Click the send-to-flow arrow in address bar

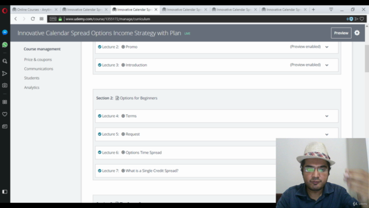point(356,19)
